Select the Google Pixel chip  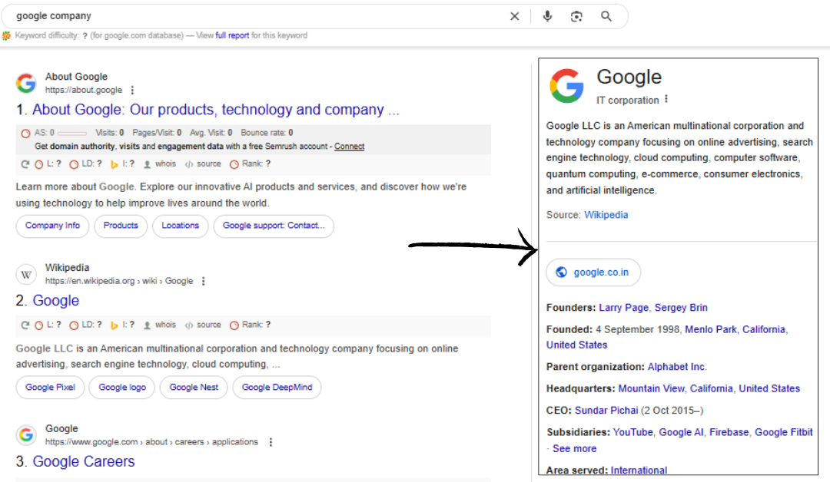50,388
